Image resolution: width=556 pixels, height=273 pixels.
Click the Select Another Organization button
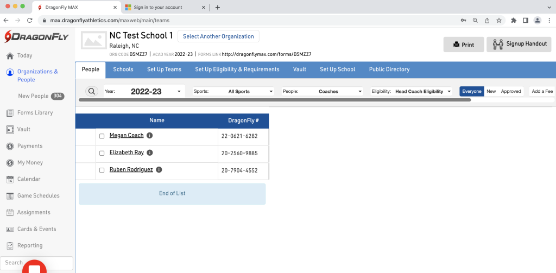tap(218, 36)
